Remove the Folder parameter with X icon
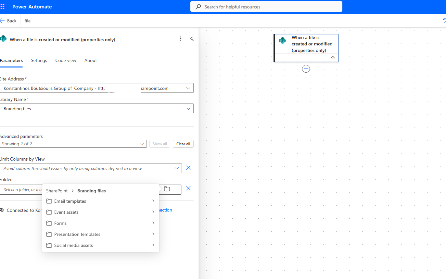The width and height of the screenshot is (446, 279). point(188,188)
